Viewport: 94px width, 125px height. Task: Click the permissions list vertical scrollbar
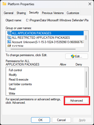[x=86, y=80]
